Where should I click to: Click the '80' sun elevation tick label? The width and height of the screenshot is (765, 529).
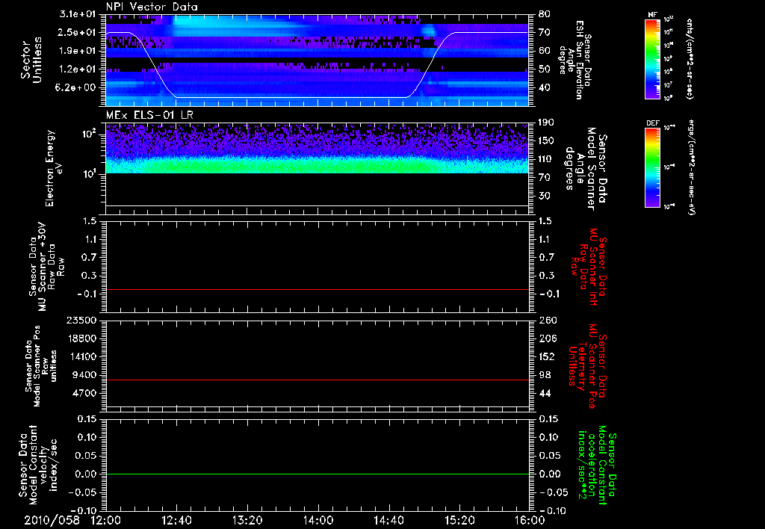(x=544, y=14)
